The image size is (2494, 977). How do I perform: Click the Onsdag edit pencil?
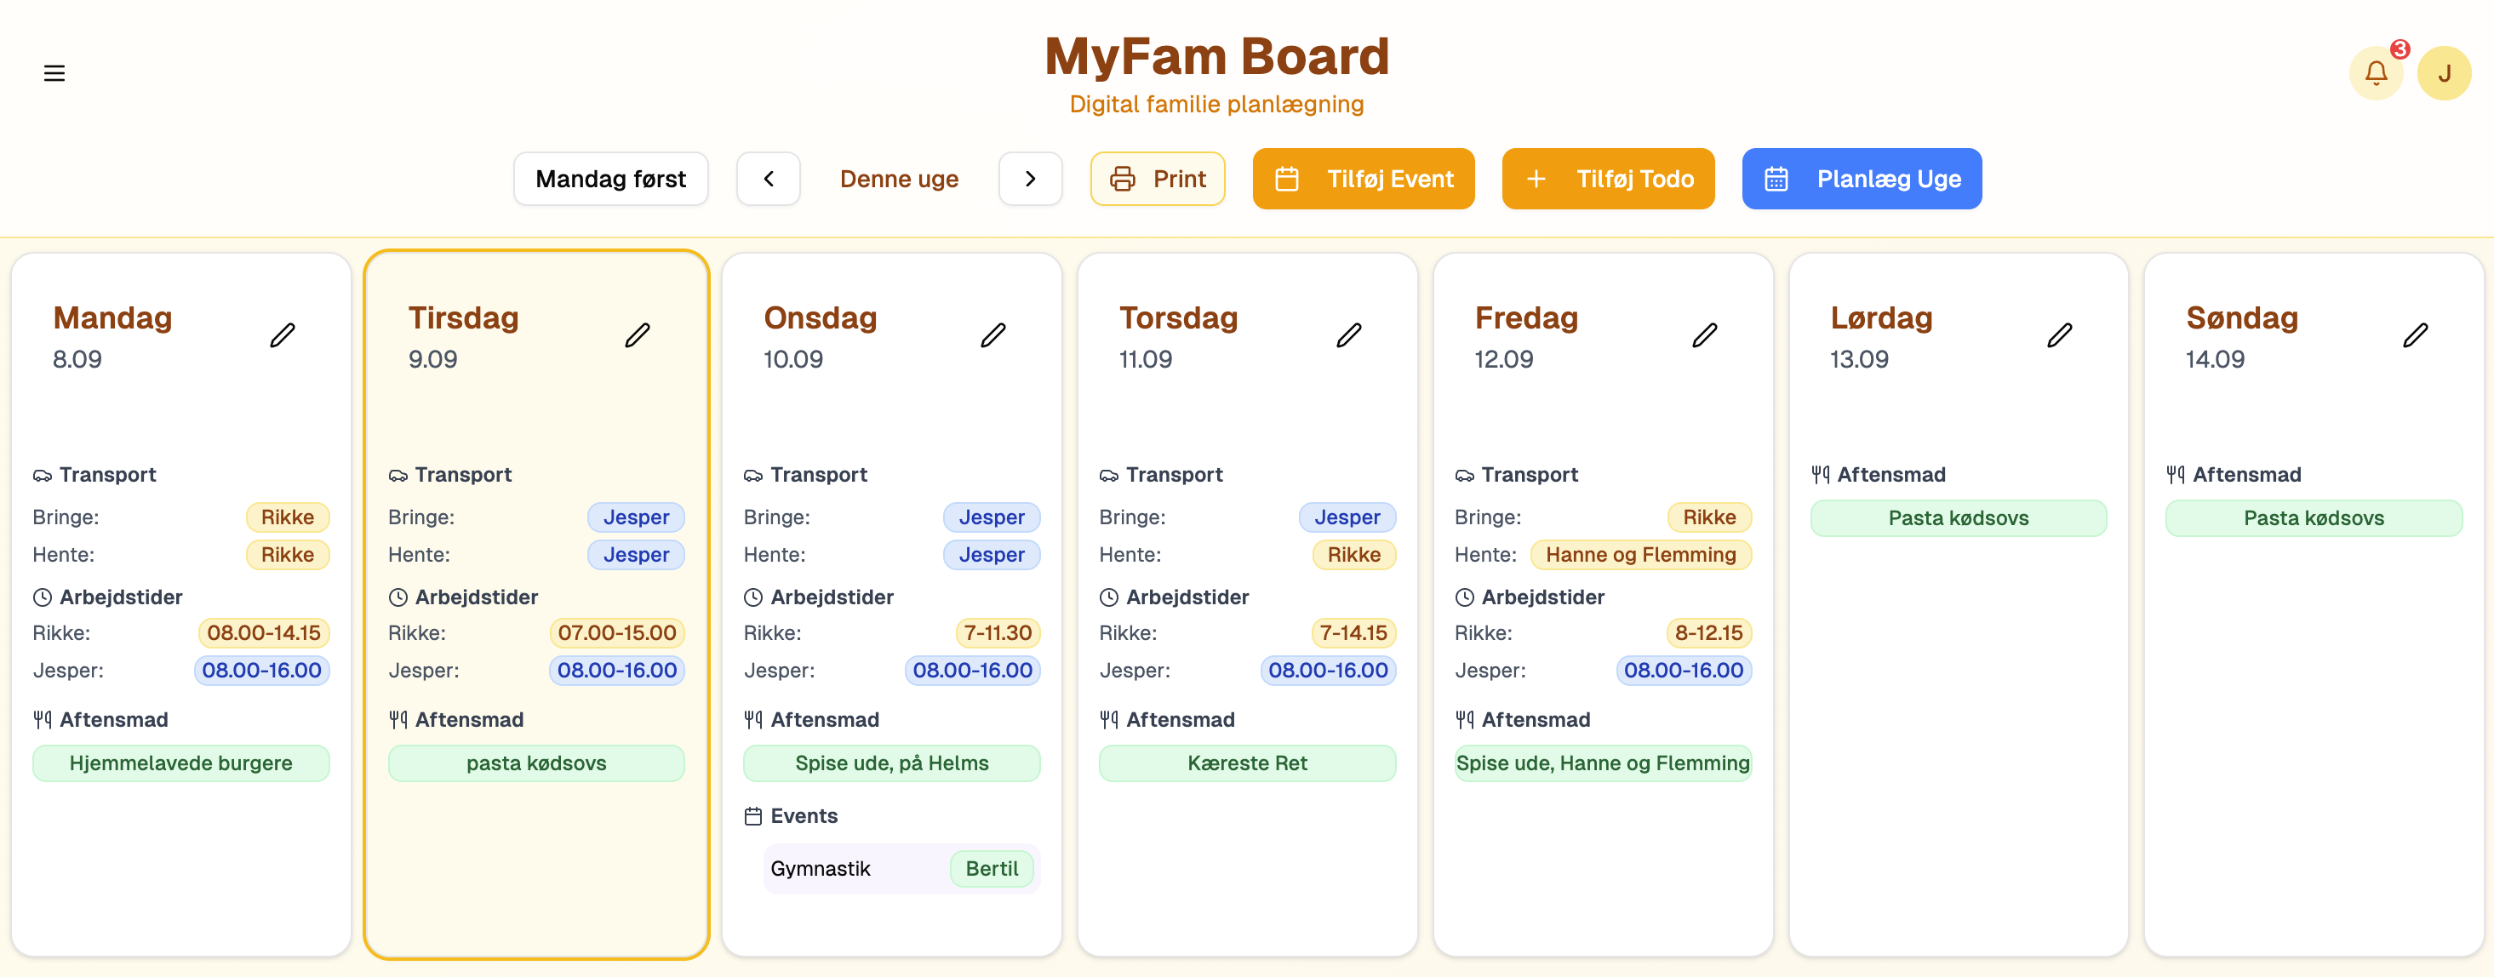pyautogui.click(x=992, y=335)
